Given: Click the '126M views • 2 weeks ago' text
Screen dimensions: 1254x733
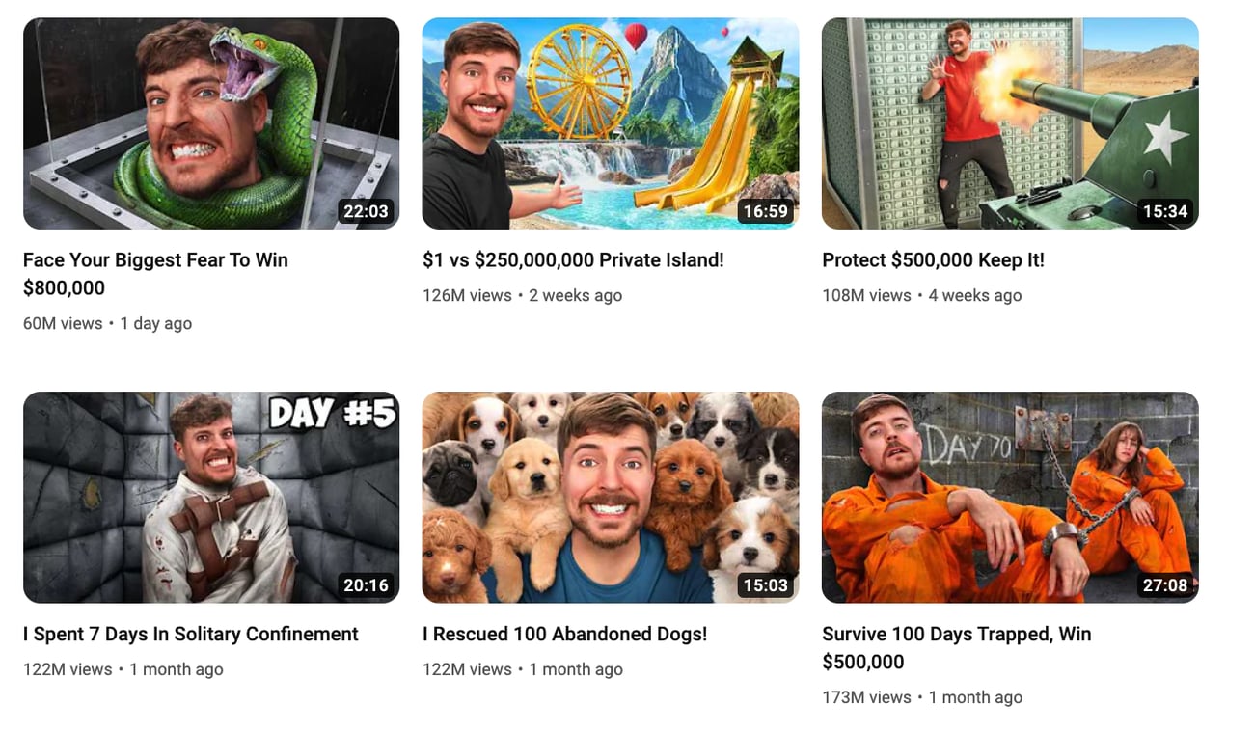Looking at the screenshot, I should [522, 296].
